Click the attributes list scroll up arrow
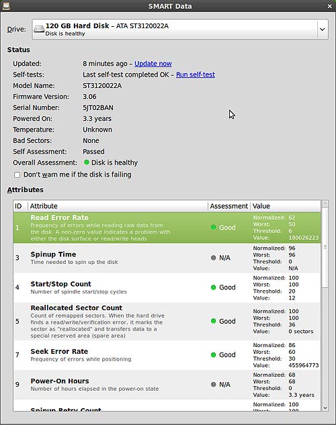Screen dimensions: 336x425 pyautogui.click(x=325, y=203)
